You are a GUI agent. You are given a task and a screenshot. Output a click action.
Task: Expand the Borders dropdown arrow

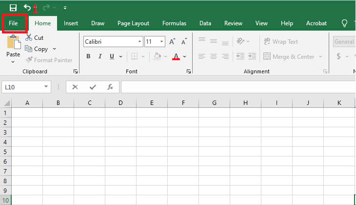(x=143, y=56)
